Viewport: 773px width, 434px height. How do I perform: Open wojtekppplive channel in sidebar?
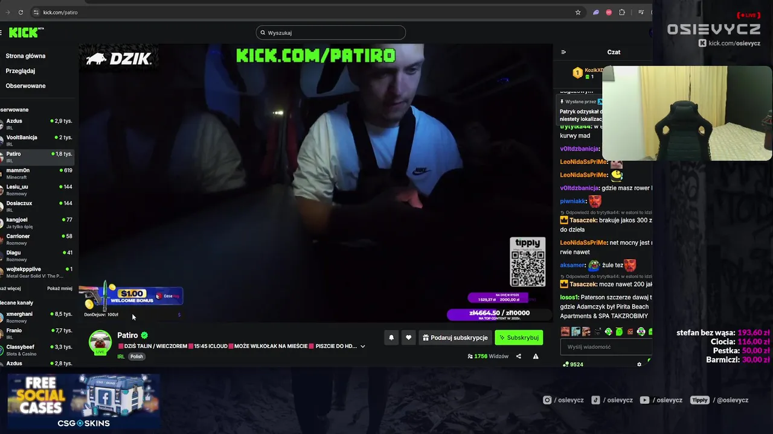tap(36, 272)
